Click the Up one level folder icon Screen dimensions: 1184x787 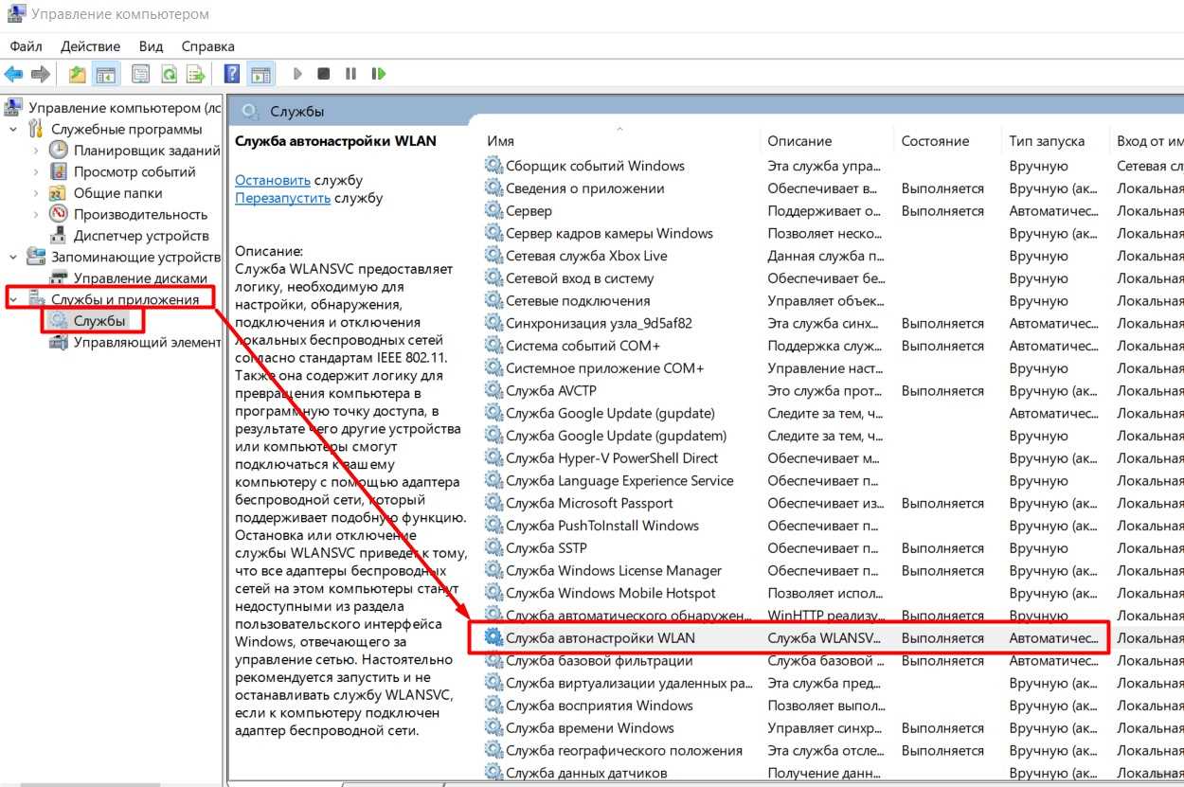(78, 74)
